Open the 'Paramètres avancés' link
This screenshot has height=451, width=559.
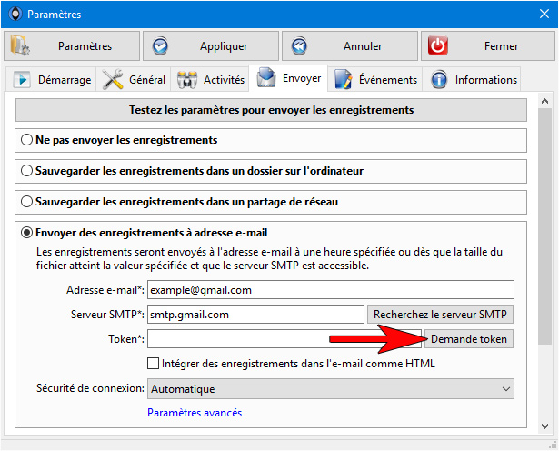tap(195, 413)
